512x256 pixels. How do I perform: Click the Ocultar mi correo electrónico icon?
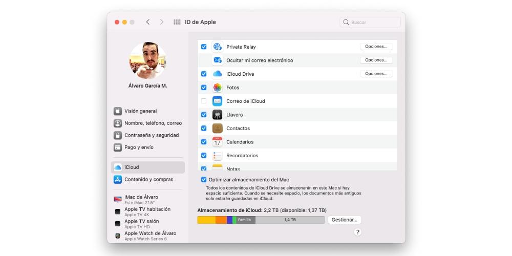tap(217, 60)
